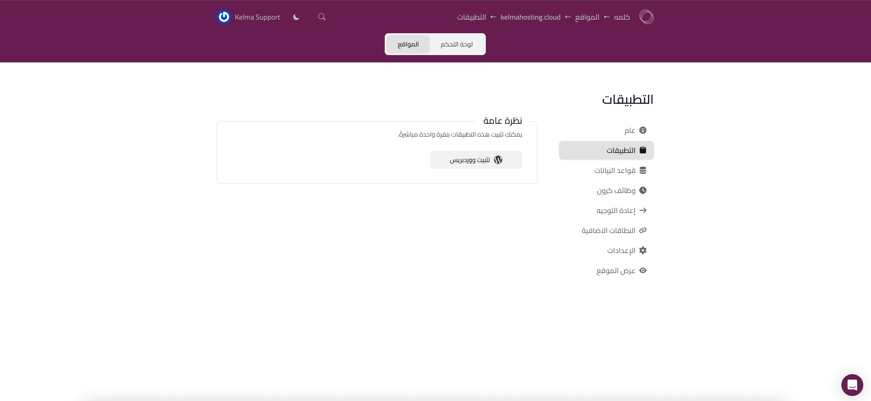This screenshot has width=871, height=401.
Task: Open the search magnifier icon
Action: coord(322,17)
